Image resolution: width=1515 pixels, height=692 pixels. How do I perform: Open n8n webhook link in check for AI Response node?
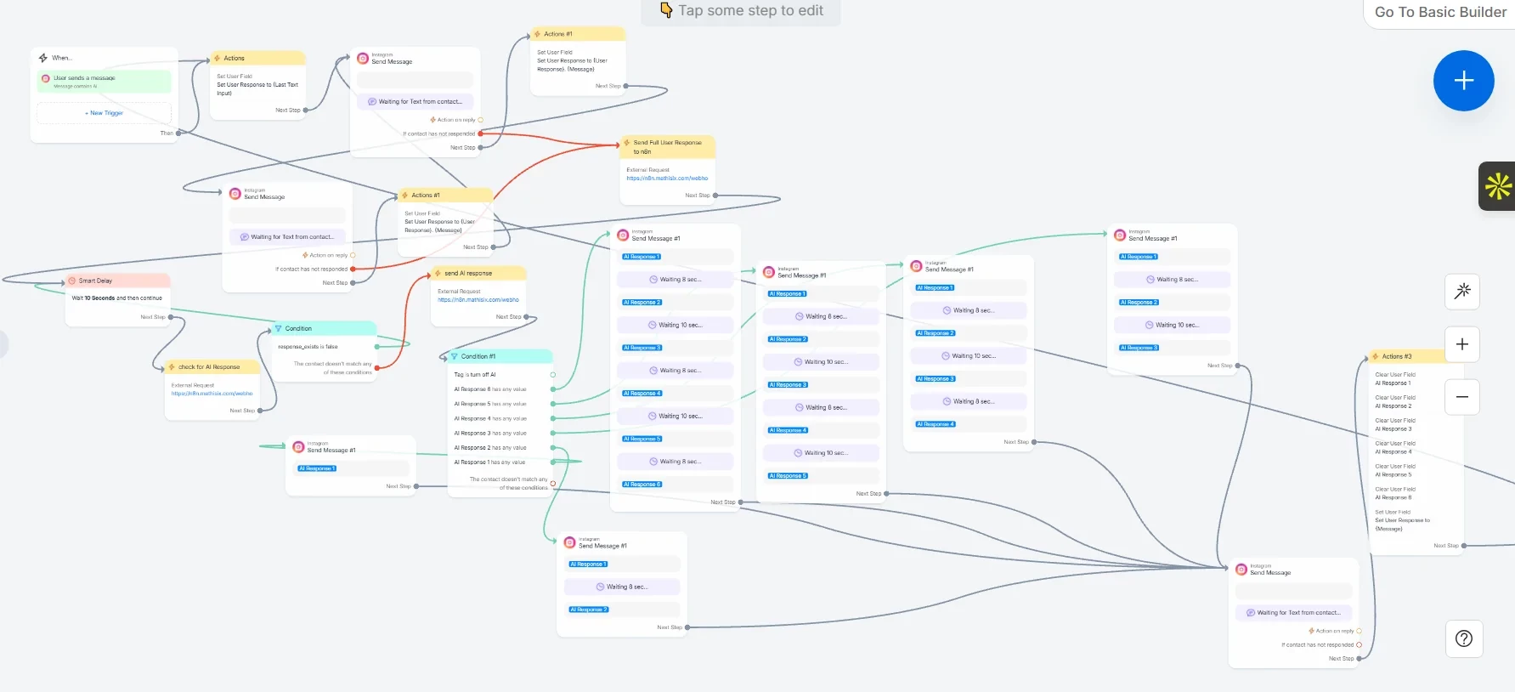[212, 394]
